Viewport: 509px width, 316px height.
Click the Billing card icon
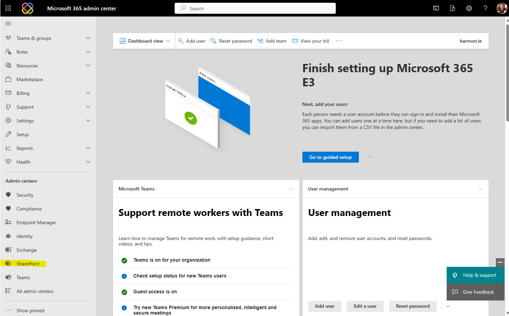(8, 93)
